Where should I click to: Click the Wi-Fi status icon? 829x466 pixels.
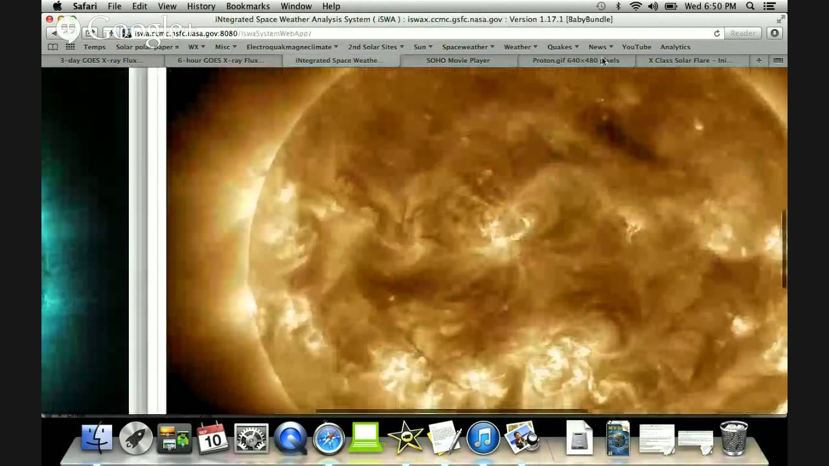[636, 6]
